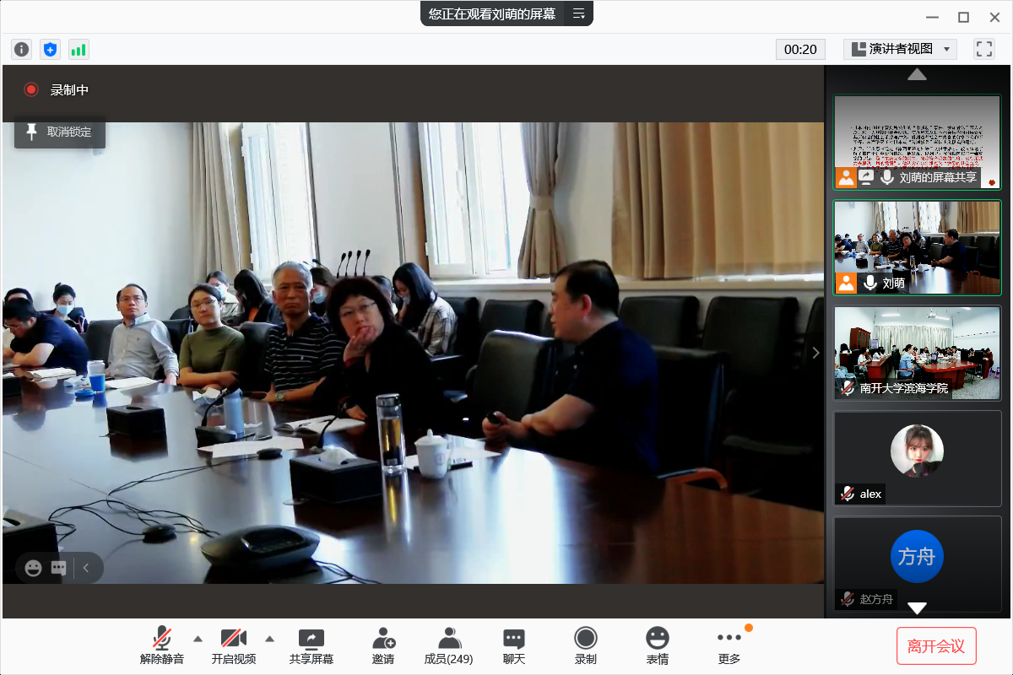This screenshot has height=675, width=1013.
Task: Open the 邀请 invite icon
Action: click(x=383, y=645)
